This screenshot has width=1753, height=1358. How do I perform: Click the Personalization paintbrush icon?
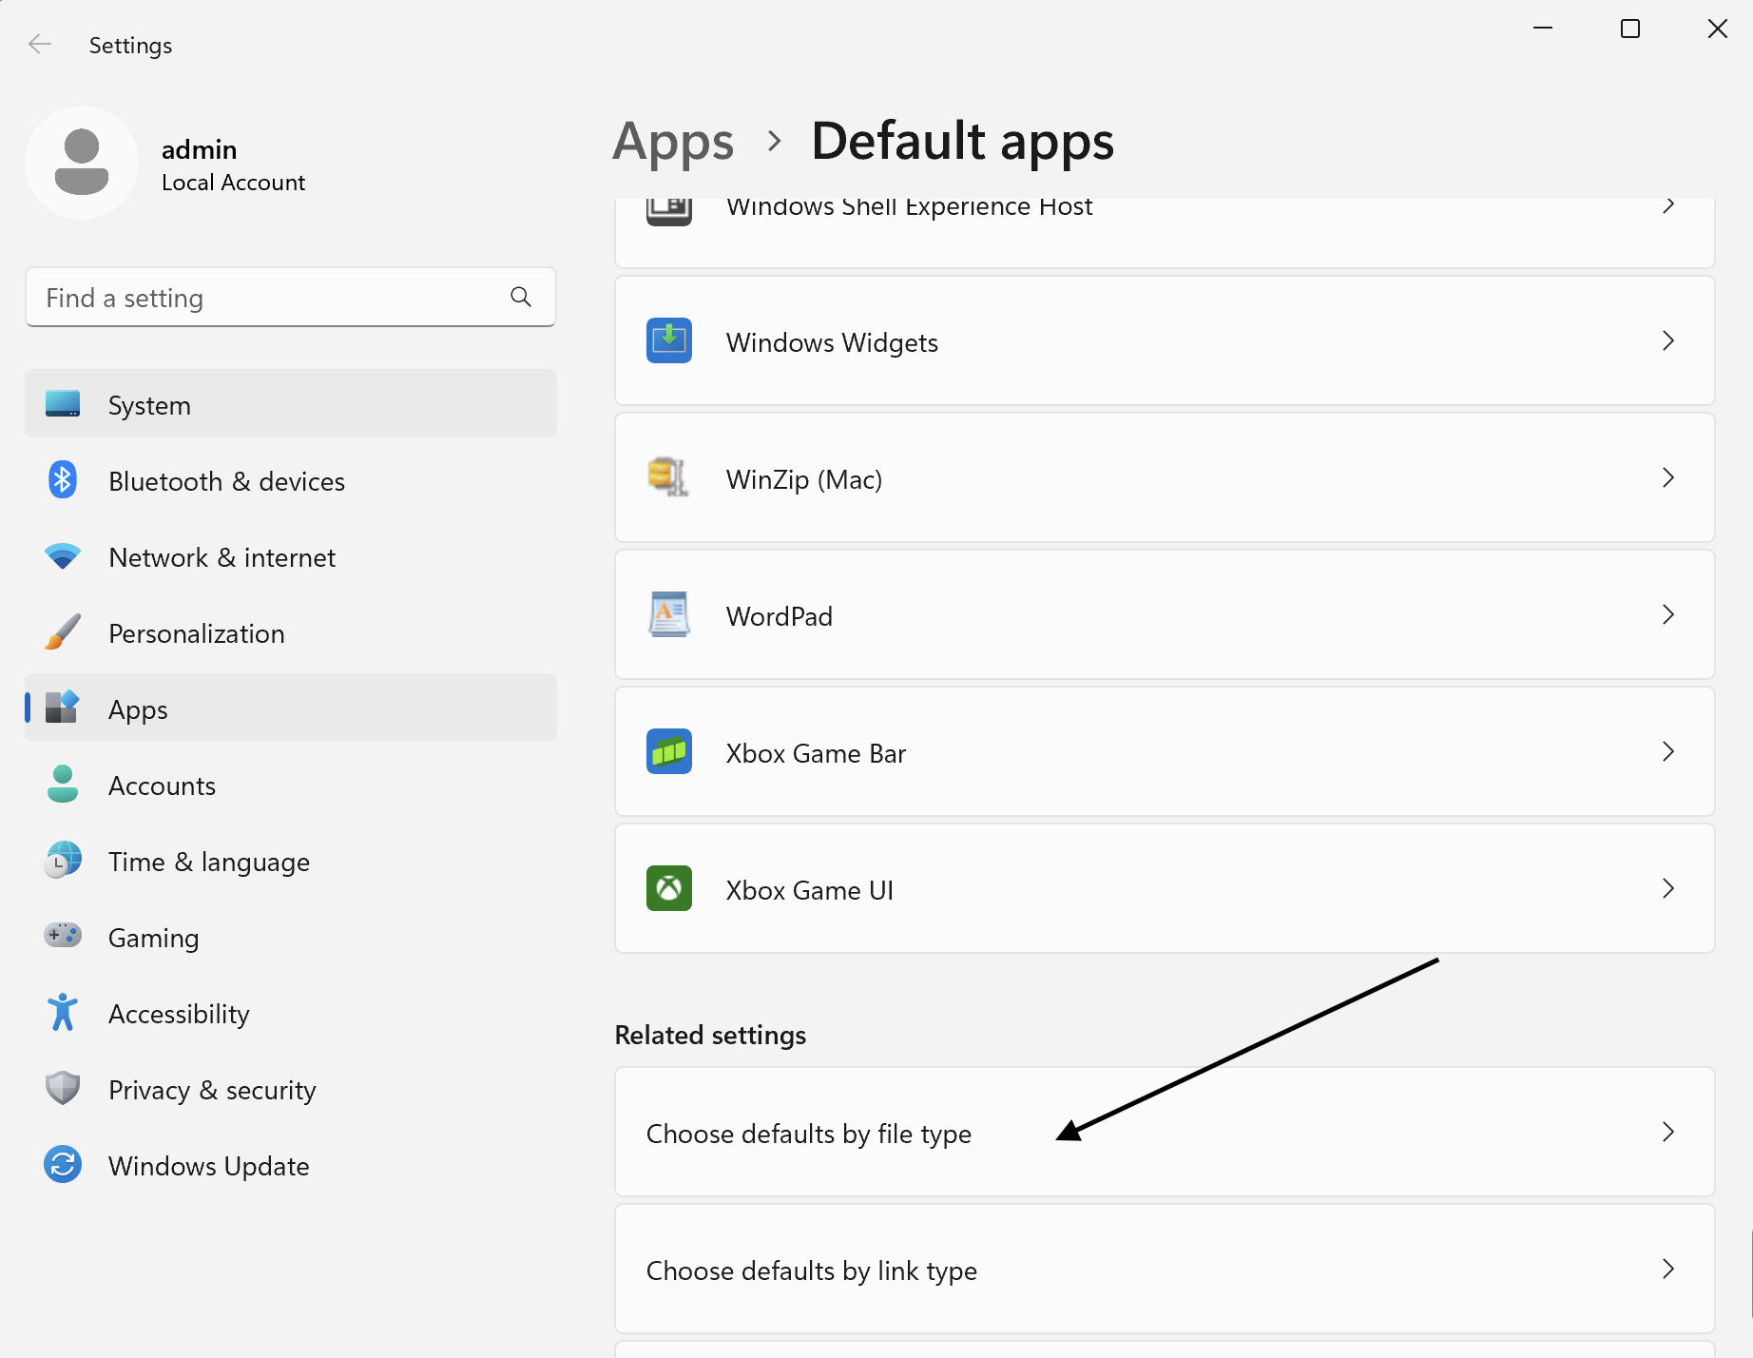(63, 632)
